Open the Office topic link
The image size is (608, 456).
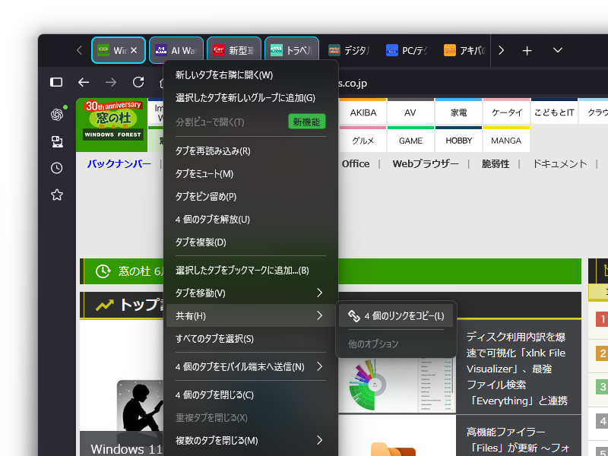tap(356, 163)
